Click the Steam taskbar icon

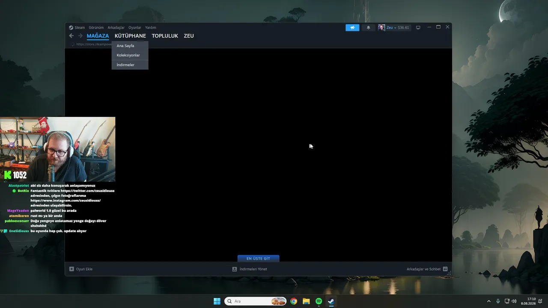331,301
